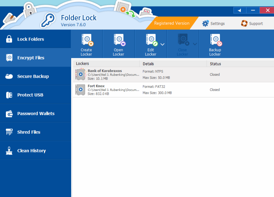Click the speaker arrow icon in title bar
This screenshot has height=197, width=274.
tap(240, 10)
